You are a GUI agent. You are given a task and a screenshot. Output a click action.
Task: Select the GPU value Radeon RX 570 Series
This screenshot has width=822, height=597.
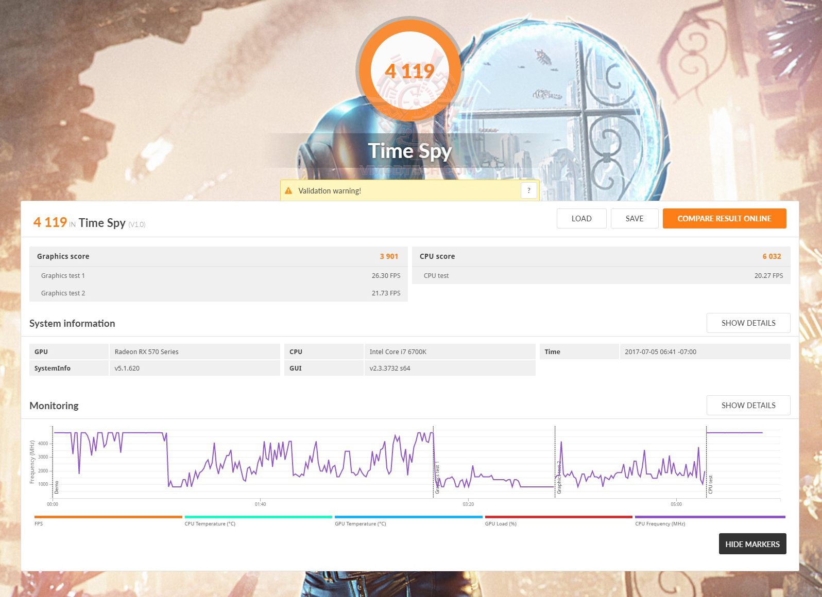[146, 352]
